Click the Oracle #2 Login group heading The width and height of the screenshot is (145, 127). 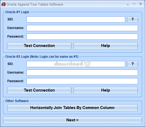pyautogui.click(x=42, y=57)
